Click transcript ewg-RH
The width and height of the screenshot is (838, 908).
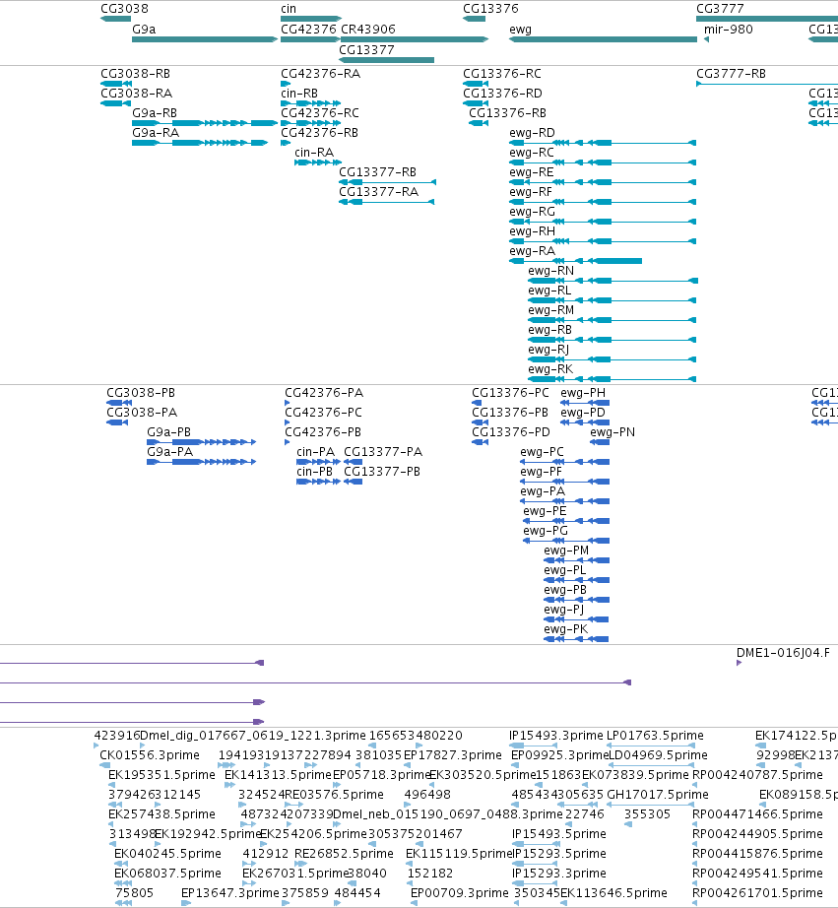(532, 231)
